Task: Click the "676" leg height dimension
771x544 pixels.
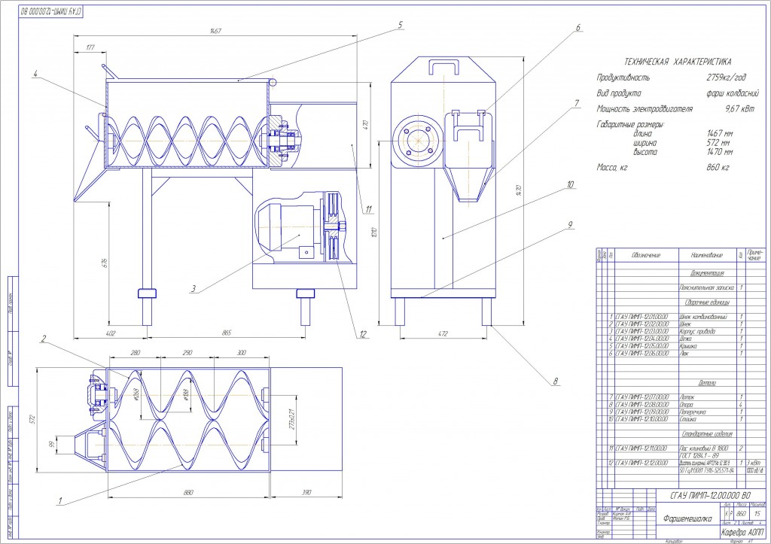Action: 104,263
